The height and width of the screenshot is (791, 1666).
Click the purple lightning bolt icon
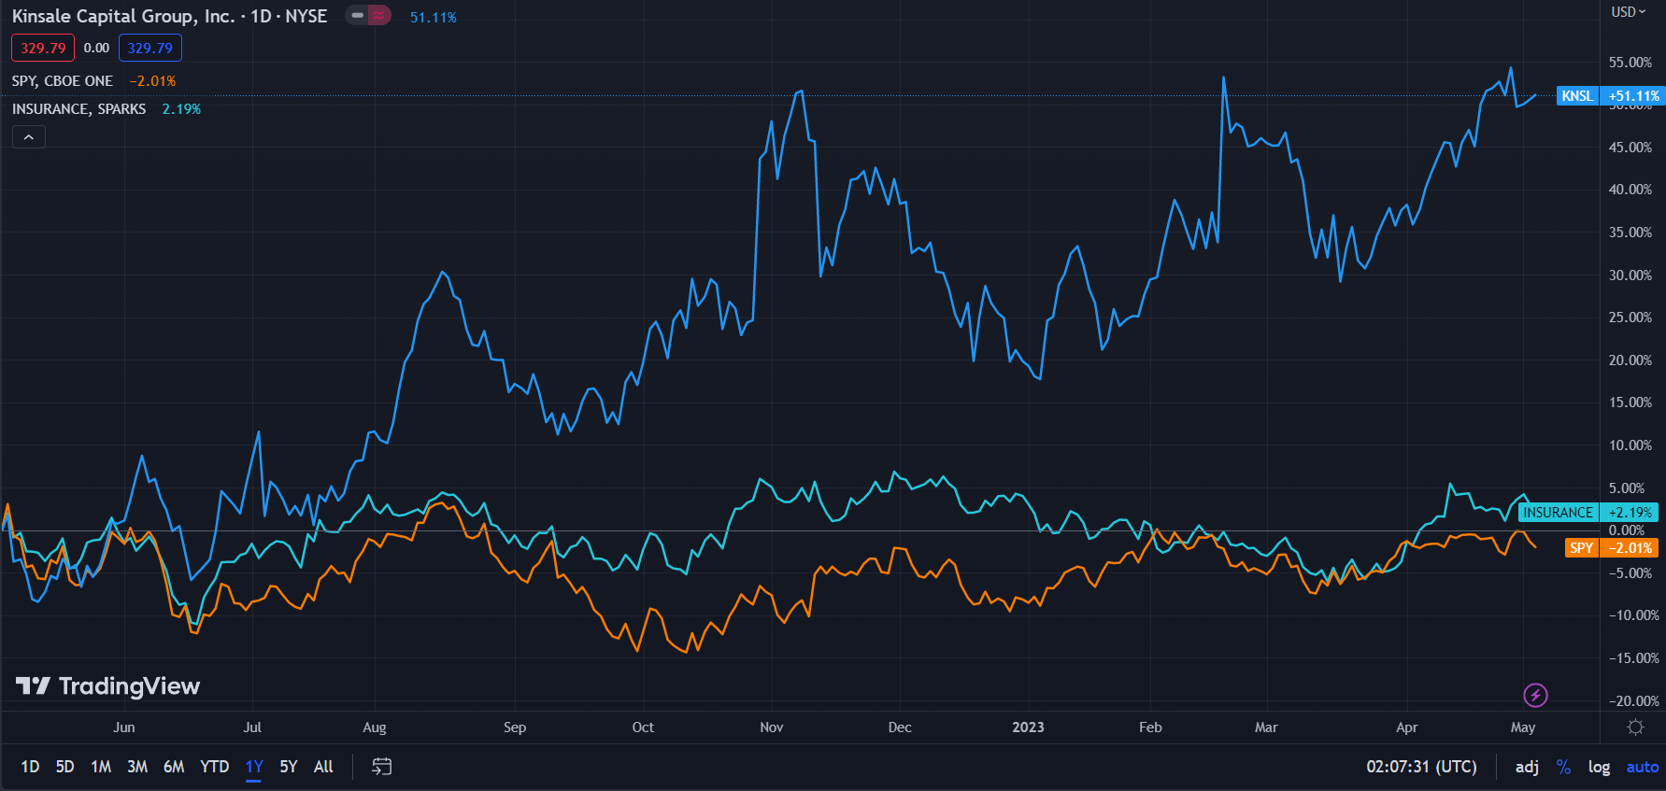[x=1535, y=695]
